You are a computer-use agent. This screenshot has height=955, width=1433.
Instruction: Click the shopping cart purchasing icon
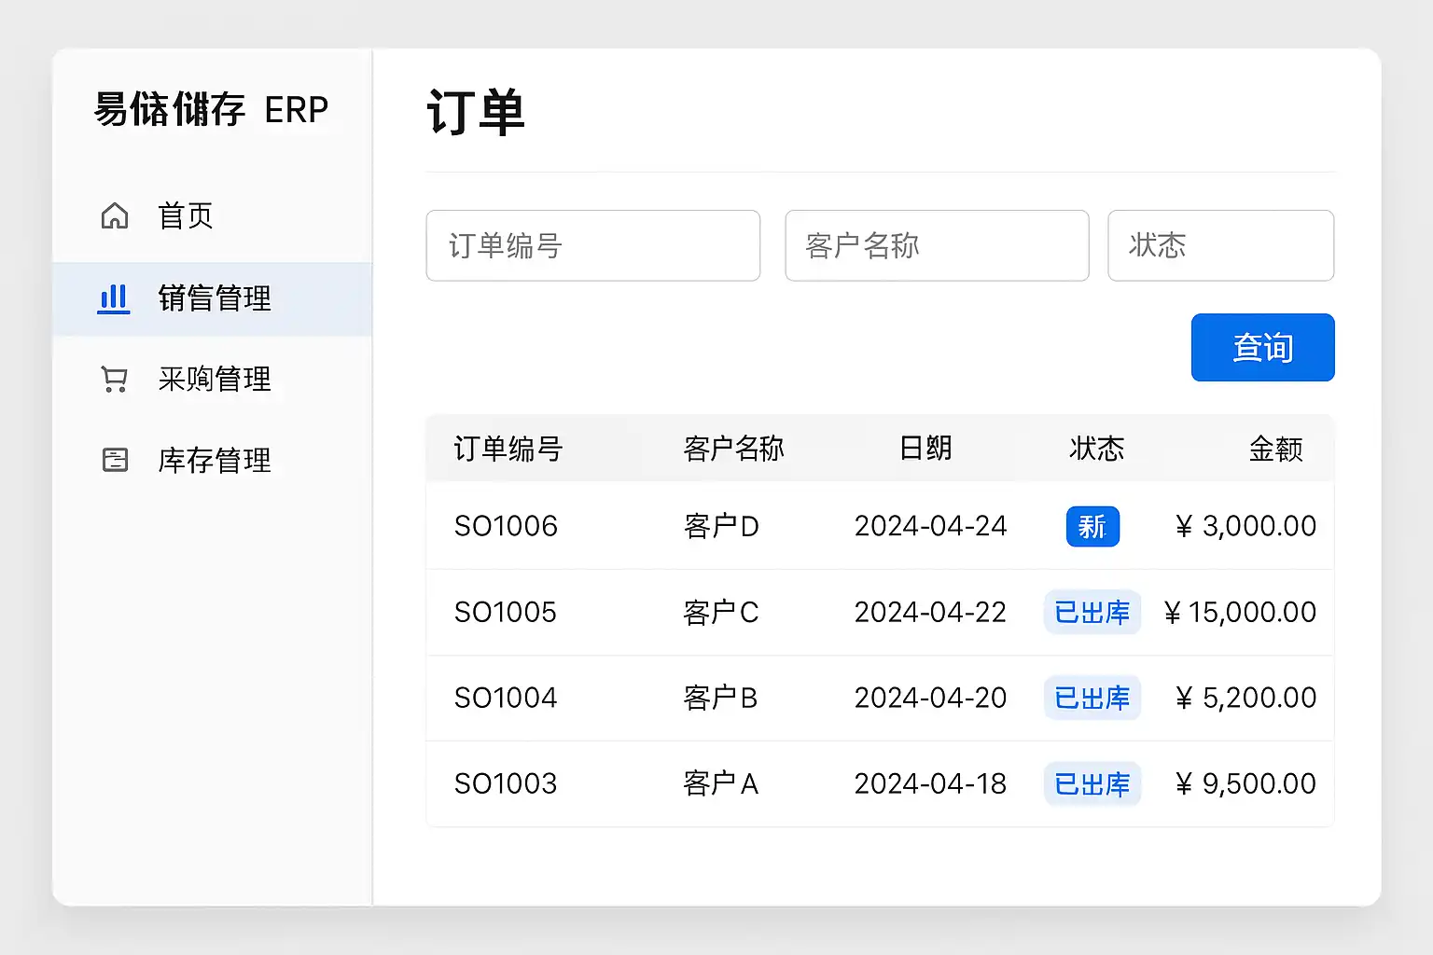(115, 380)
